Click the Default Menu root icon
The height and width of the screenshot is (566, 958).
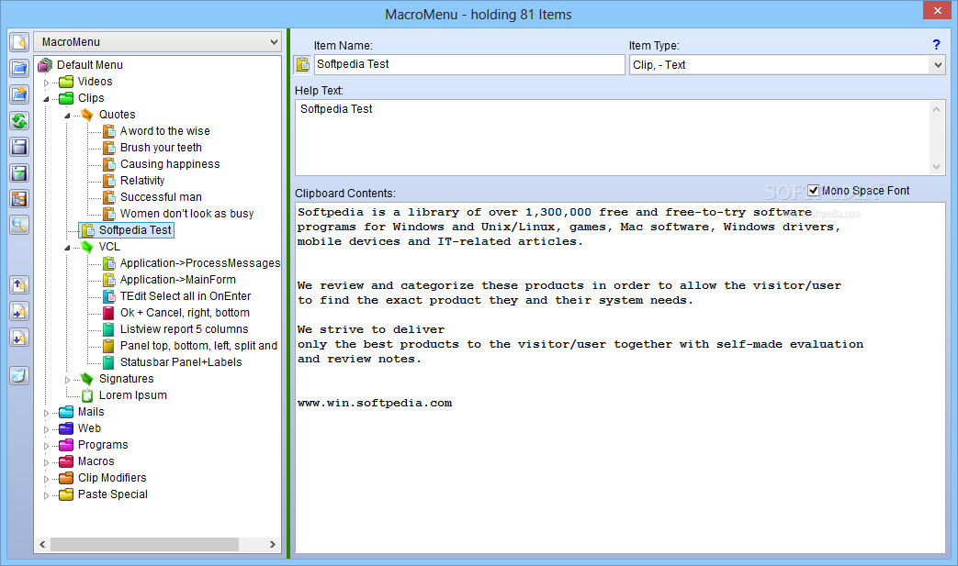(45, 64)
